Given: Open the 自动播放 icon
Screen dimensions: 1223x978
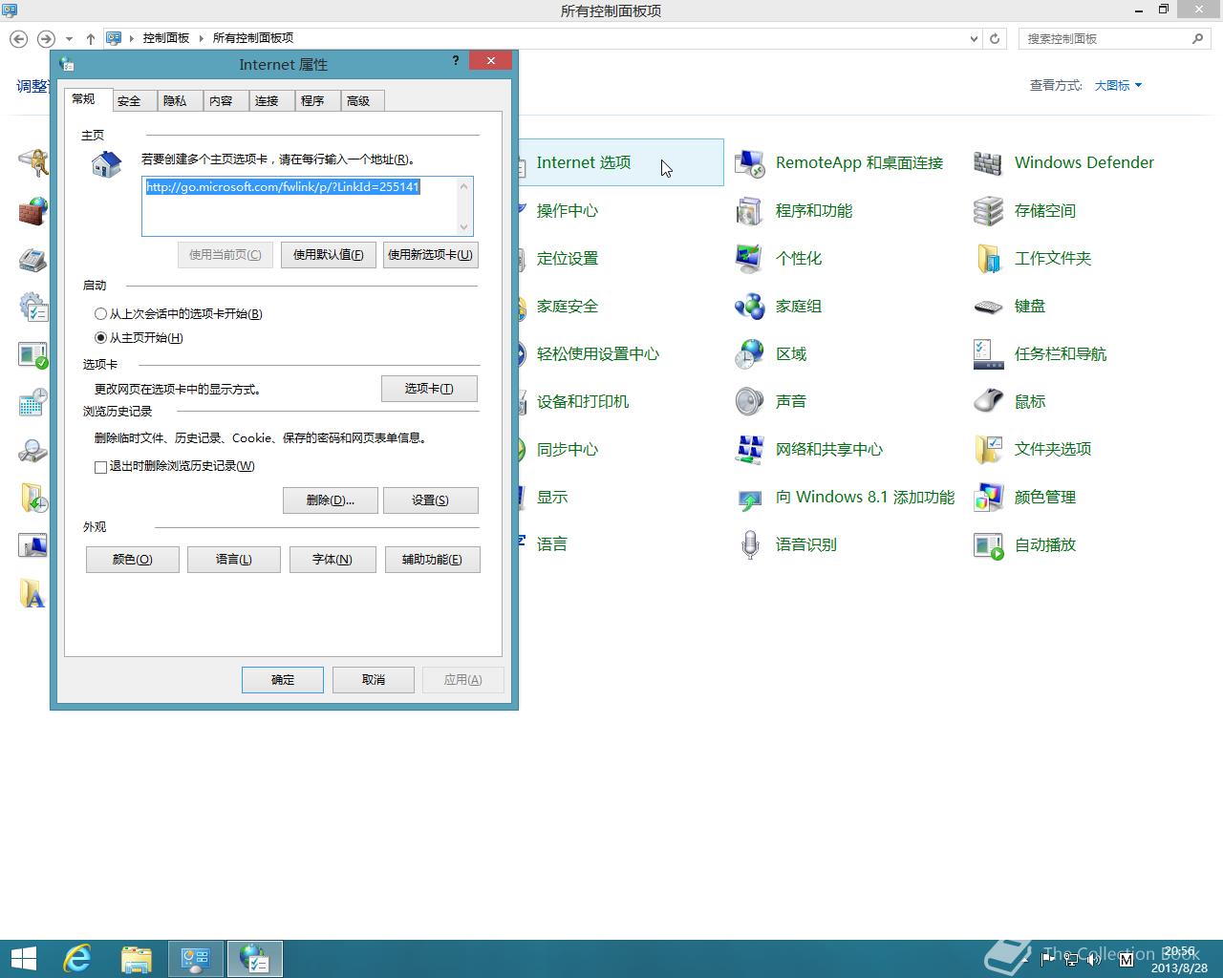Looking at the screenshot, I should pyautogui.click(x=988, y=545).
